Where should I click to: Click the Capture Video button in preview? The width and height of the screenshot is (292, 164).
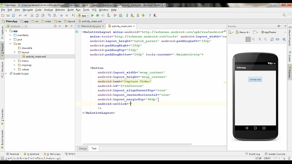click(255, 80)
